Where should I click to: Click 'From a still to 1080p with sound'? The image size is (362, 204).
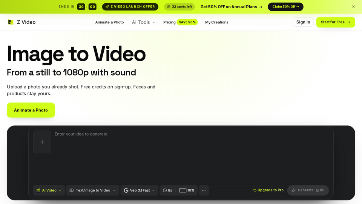click(x=71, y=73)
